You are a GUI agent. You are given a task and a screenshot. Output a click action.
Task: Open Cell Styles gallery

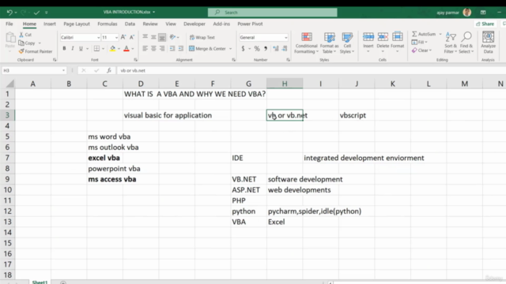click(347, 43)
